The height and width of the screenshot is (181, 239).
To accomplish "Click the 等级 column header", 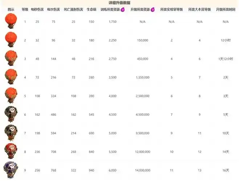I will 25,9.
